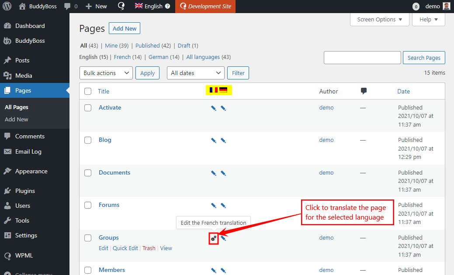Click German pencil icon for Blog page

(223, 141)
